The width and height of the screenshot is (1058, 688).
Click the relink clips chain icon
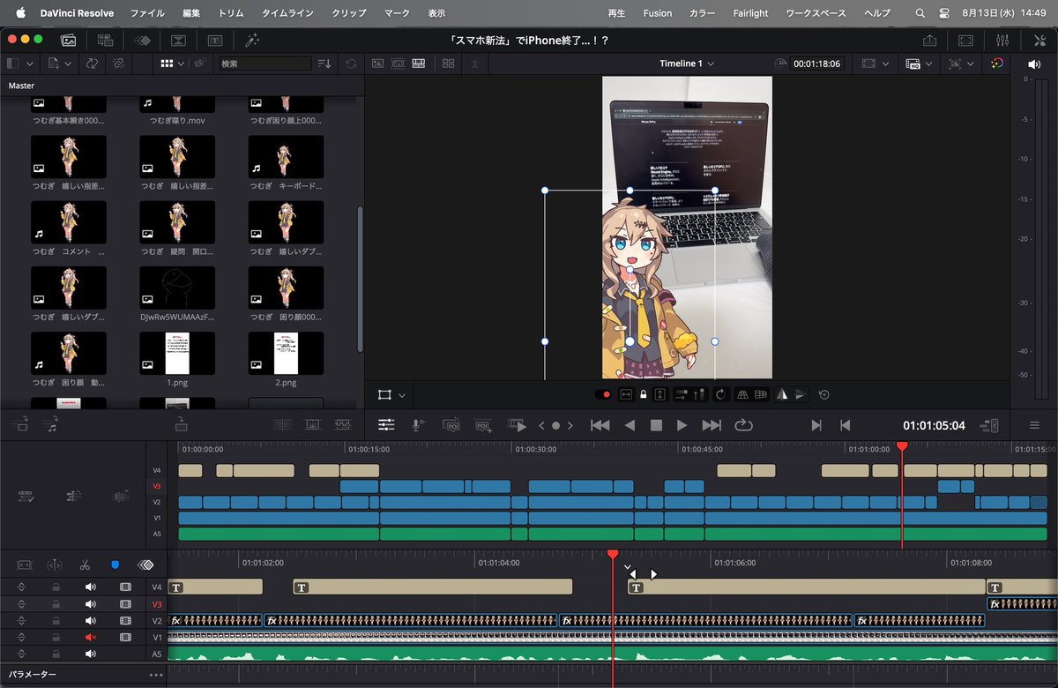[117, 64]
